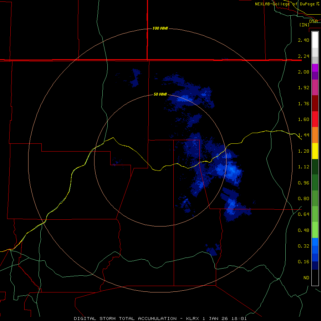
Task: Click the dark red segment of the color scale
Action: click(x=315, y=103)
